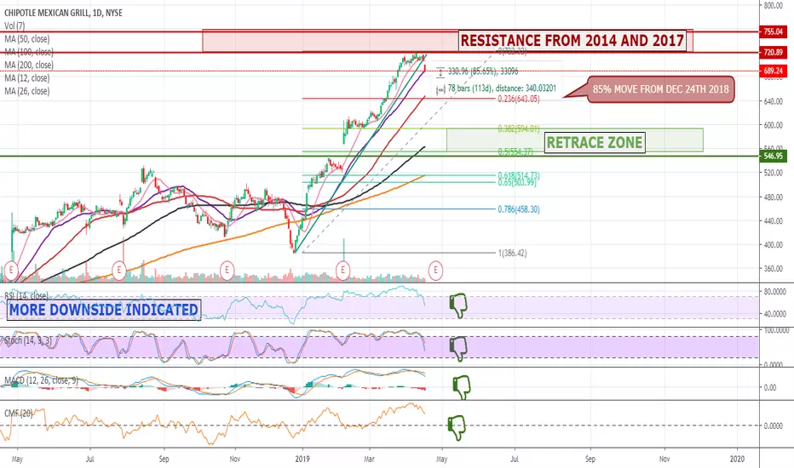
Task: Click the 480.00 value on the price axis
Action: pos(774,197)
